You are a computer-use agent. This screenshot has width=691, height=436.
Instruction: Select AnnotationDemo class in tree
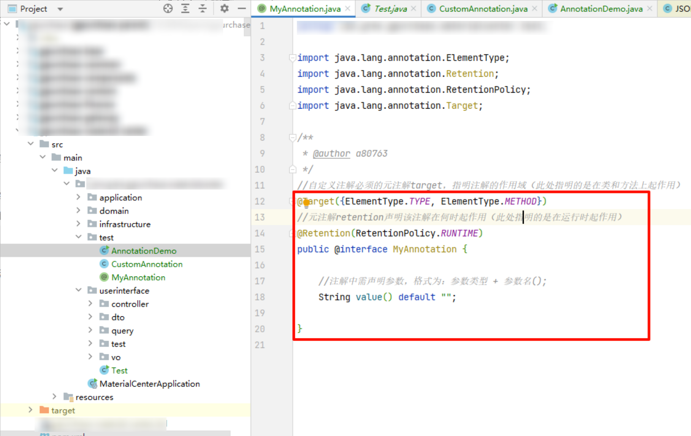[144, 251]
